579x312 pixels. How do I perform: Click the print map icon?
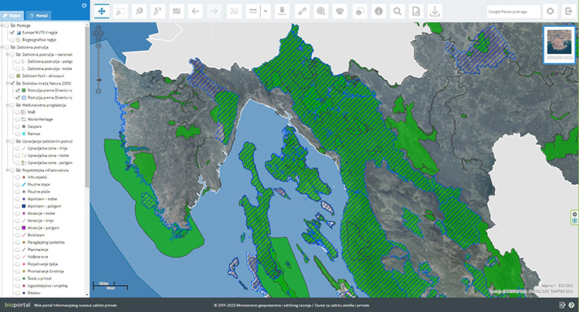(x=340, y=11)
